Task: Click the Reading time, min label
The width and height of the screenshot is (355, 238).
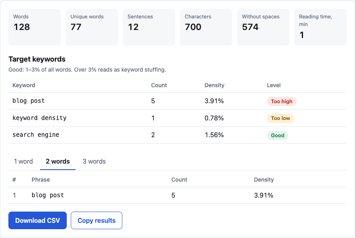Action: 315,20
